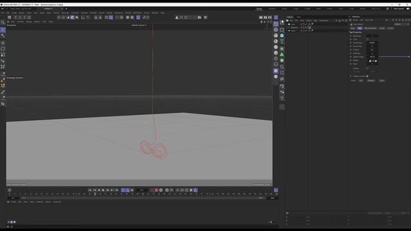Select the Startup layout tab

coord(259,8)
